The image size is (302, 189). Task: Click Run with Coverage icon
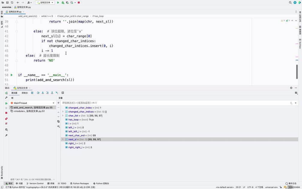pos(67,2)
